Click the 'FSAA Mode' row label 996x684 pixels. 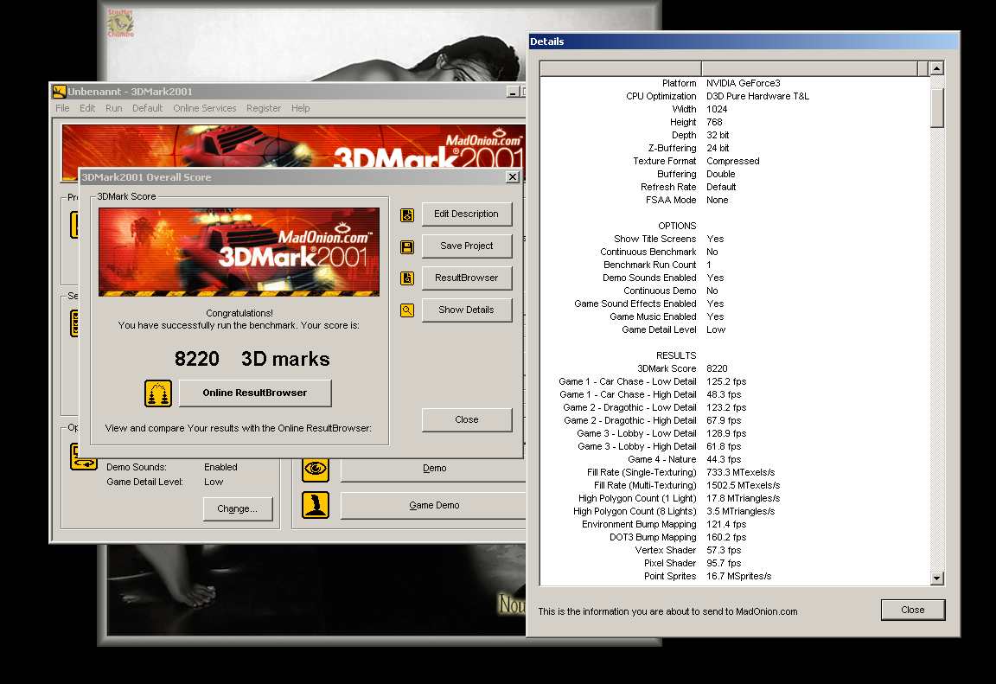click(671, 200)
